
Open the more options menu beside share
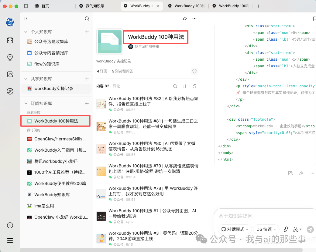point(194,18)
